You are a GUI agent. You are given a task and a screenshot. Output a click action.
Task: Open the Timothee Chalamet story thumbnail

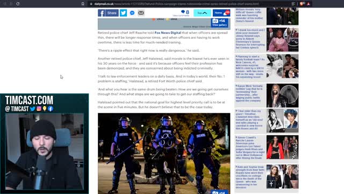[x=282, y=121]
